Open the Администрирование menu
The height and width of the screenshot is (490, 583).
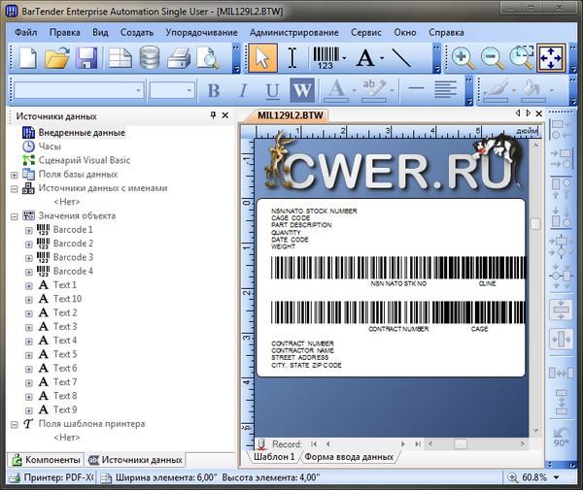[294, 32]
